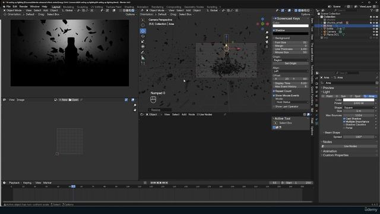Select the Measure tool in viewport toolbar
Viewport: 380px width, 214px height.
pos(142,58)
